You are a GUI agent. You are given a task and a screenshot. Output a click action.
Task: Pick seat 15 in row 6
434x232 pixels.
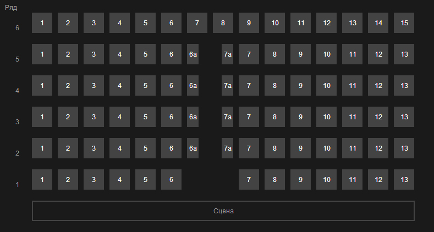(404, 23)
